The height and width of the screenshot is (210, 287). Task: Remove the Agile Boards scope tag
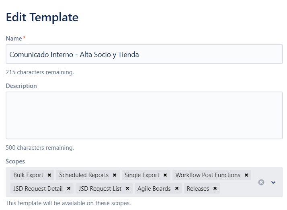(177, 188)
